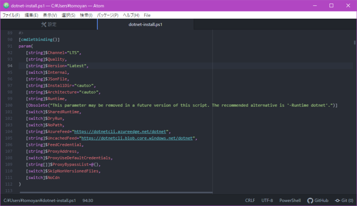357x206 pixels.
Task: Open the ヘルプ(H) menu
Action: click(131, 15)
